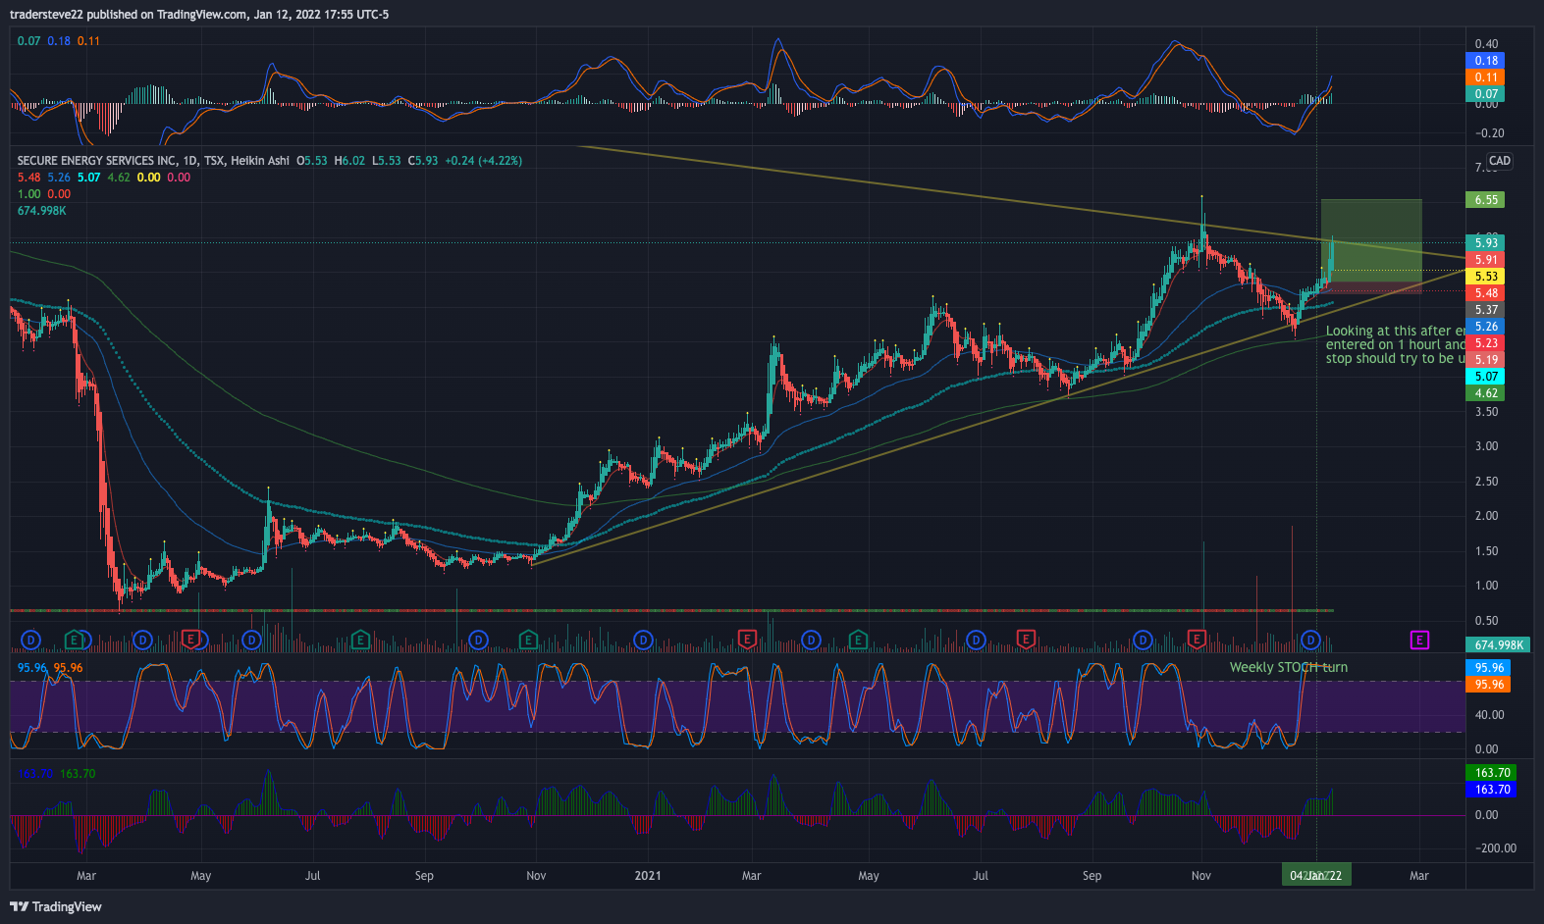Click the 0.40 MACD axis tick
This screenshot has width=1544, height=924.
point(1486,44)
